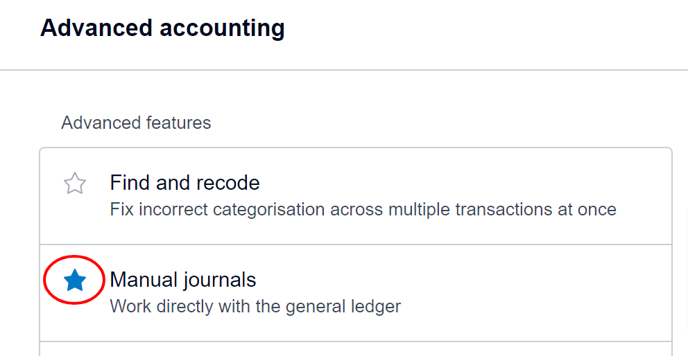The width and height of the screenshot is (688, 356).
Task: Unfavourite Manual journals using the filled star
Action: click(x=75, y=281)
